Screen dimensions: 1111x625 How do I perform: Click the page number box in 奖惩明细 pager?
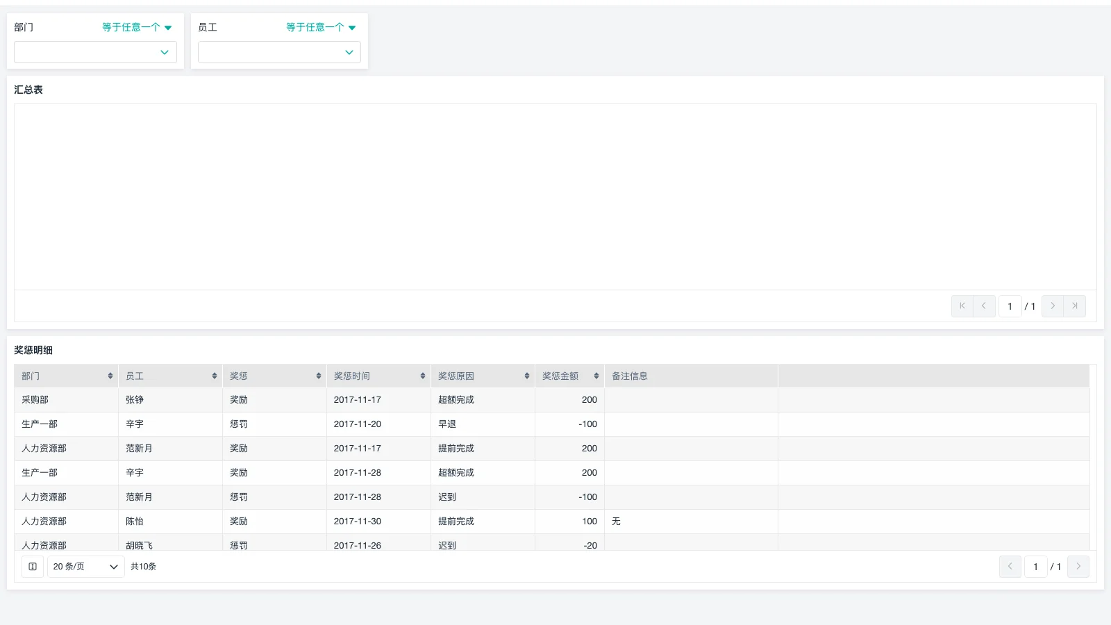click(x=1035, y=566)
